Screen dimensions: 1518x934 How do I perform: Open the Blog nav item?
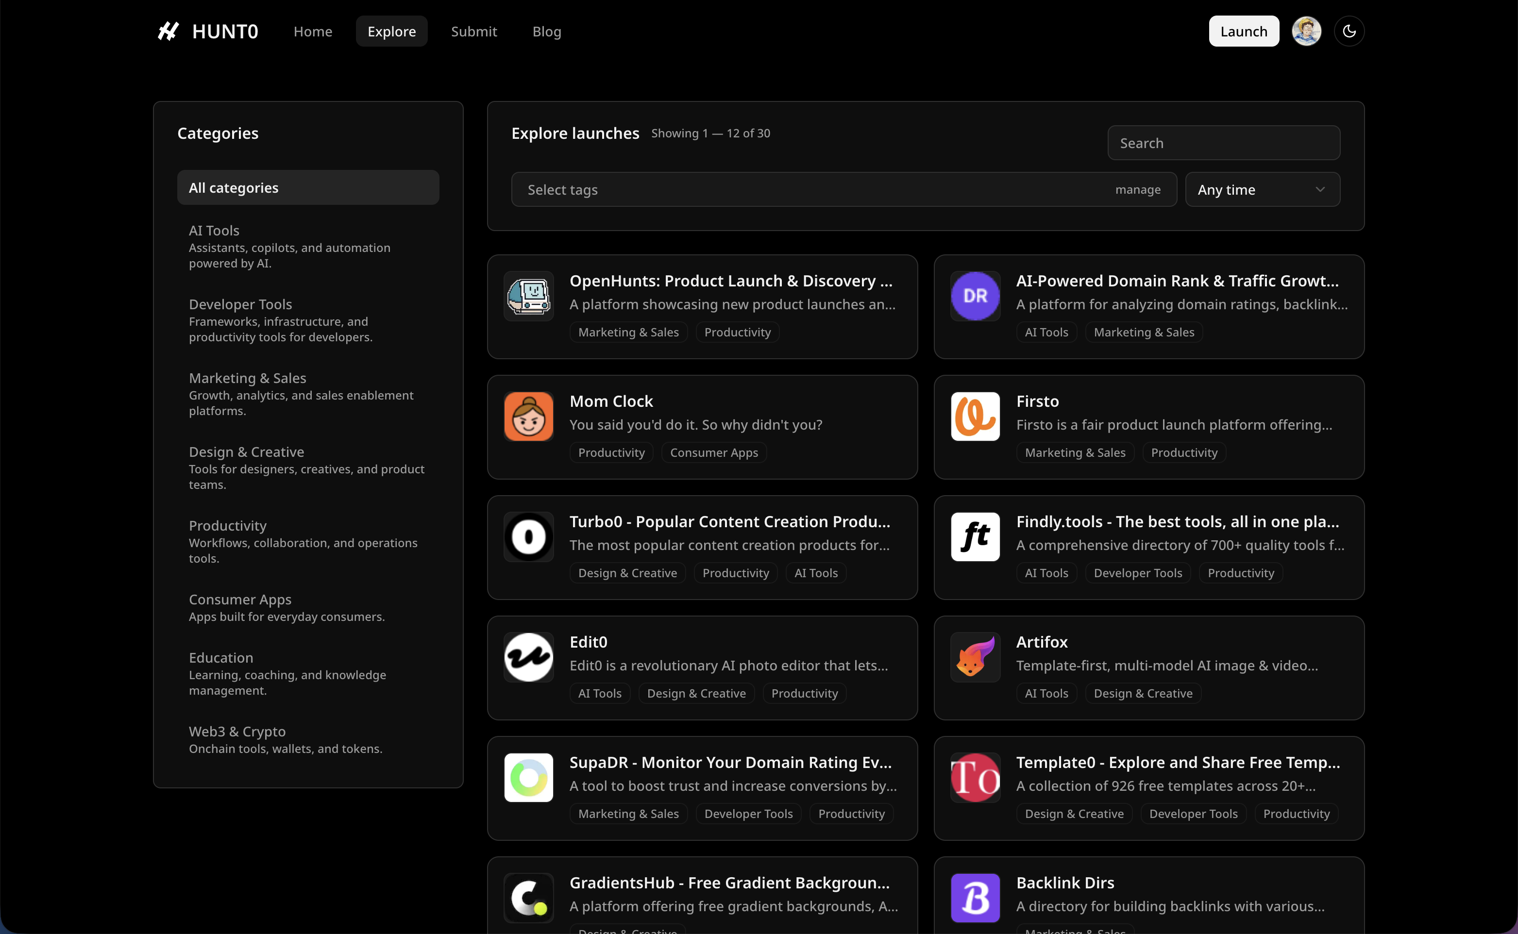point(547,31)
